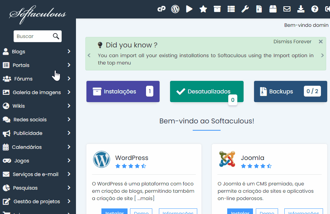Click the magnifying glass search icon
The height and width of the screenshot is (214, 330).
tap(56, 36)
